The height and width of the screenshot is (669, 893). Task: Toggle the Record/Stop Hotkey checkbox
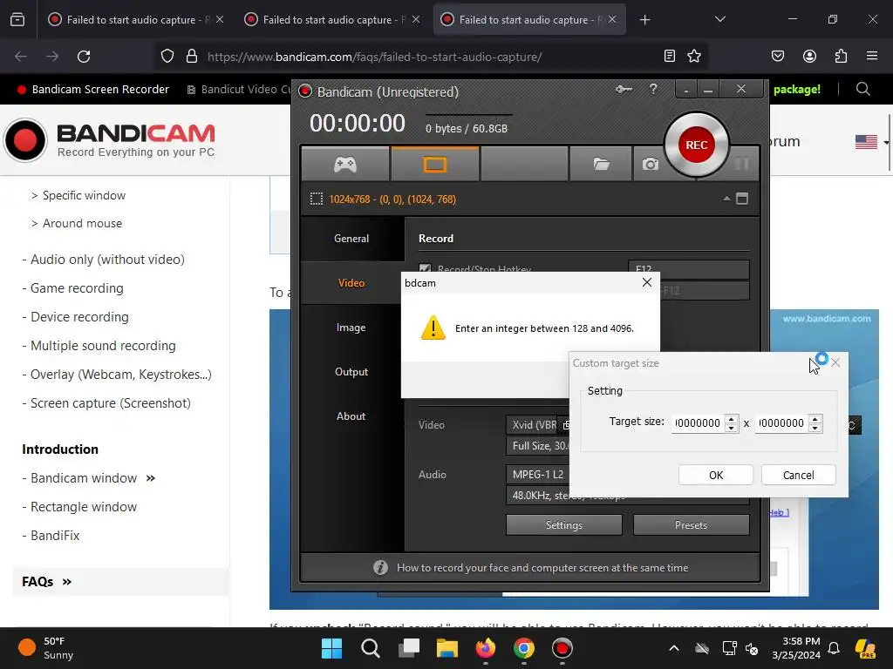pyautogui.click(x=425, y=267)
